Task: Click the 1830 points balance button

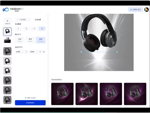Action: pos(135,9)
